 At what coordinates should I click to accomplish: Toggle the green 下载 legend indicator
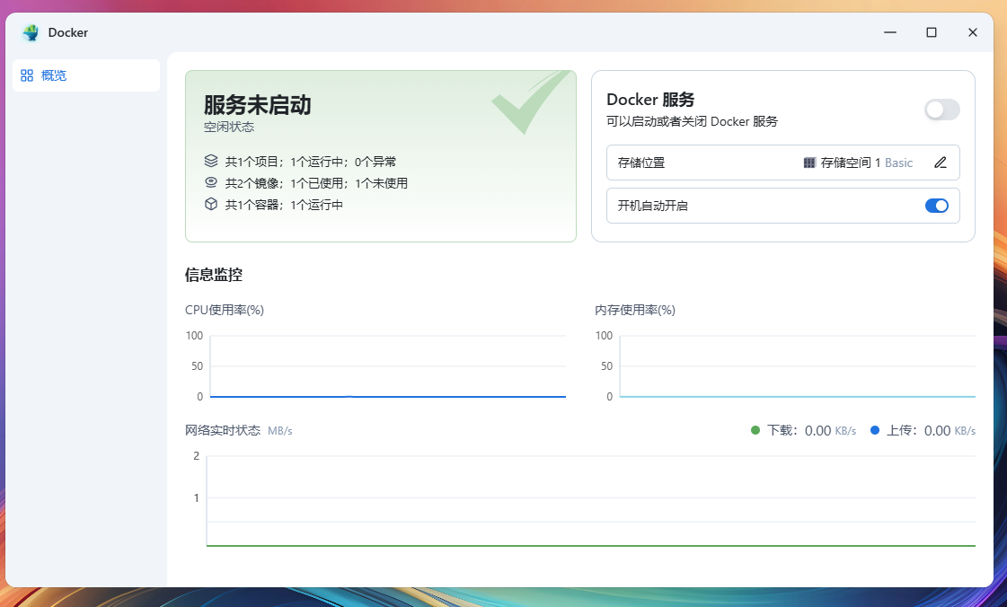coord(755,430)
